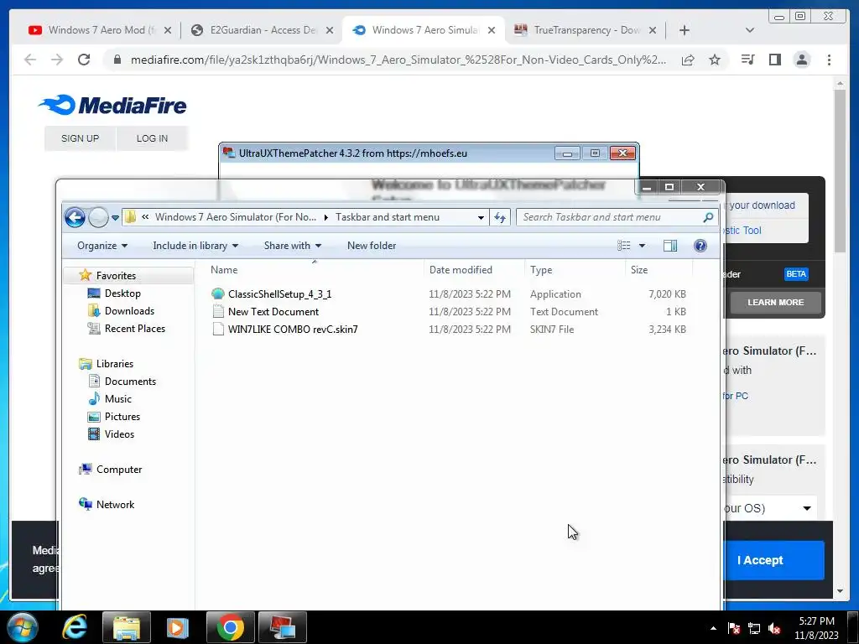Click MediaFire SIGN UP button
Image resolution: width=859 pixels, height=644 pixels.
(x=80, y=138)
